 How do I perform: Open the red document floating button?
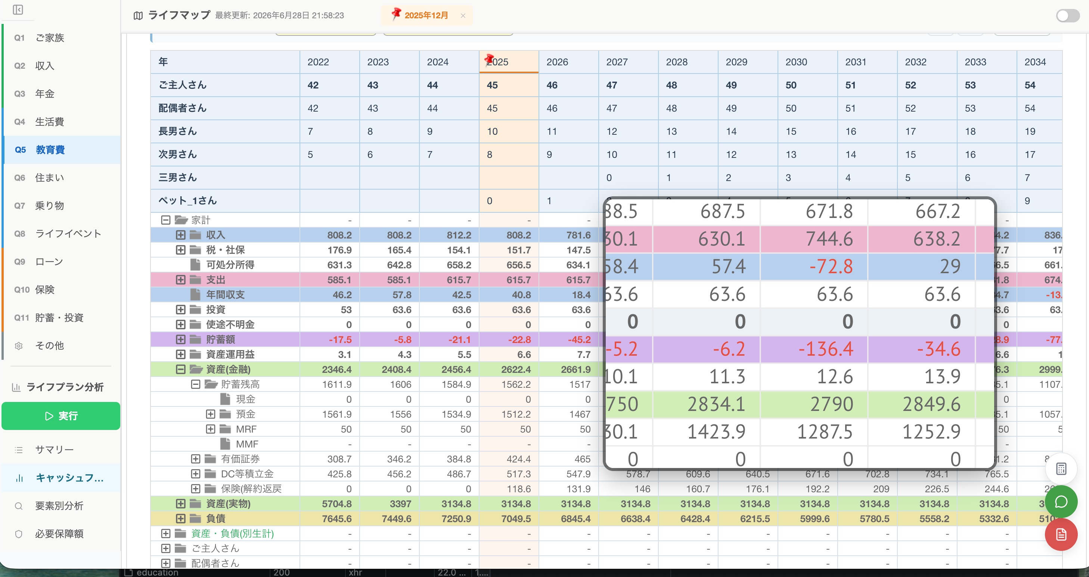tap(1061, 535)
